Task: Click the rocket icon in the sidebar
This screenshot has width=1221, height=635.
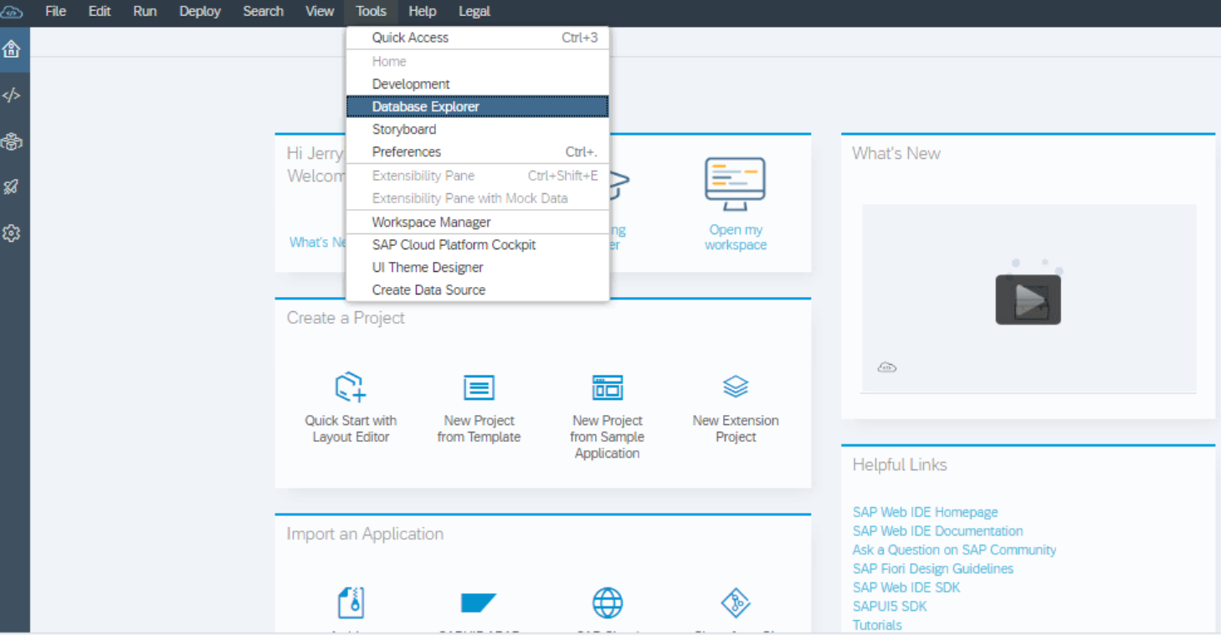Action: click(x=12, y=187)
